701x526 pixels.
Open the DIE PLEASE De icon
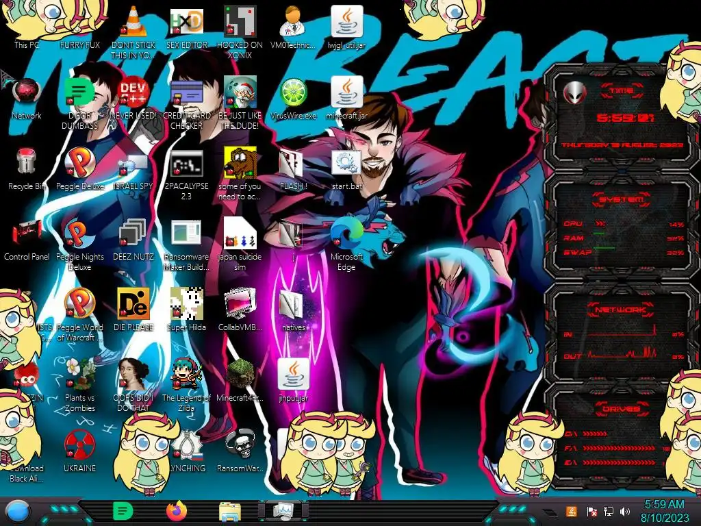tap(133, 310)
